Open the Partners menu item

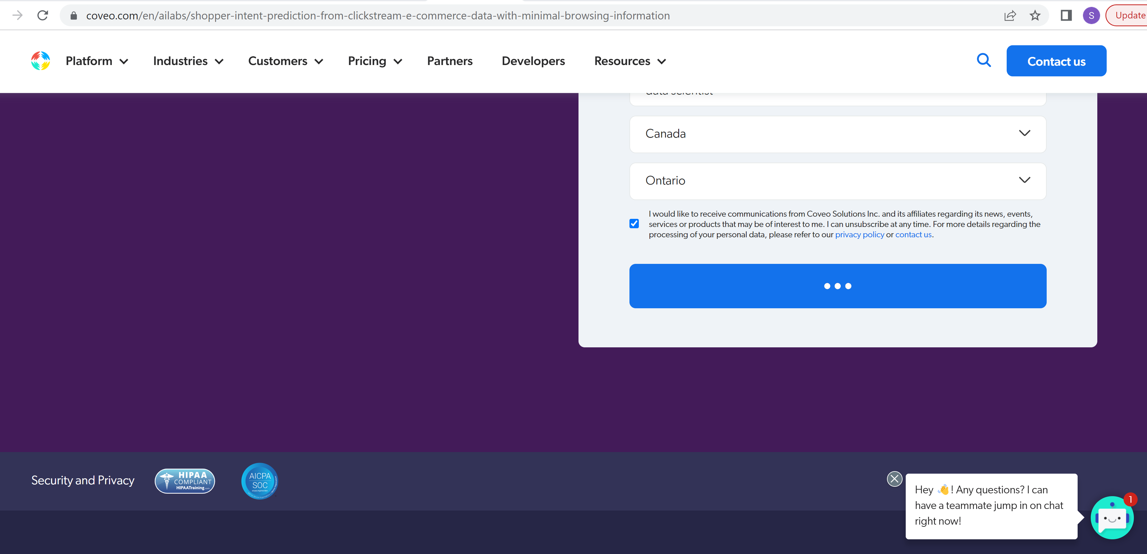point(449,61)
